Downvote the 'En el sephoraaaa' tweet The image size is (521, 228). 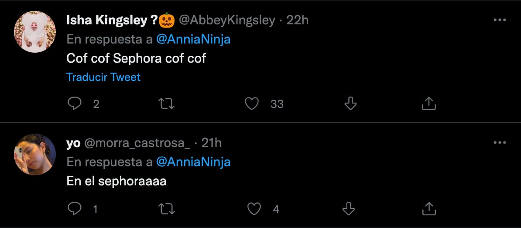point(348,209)
